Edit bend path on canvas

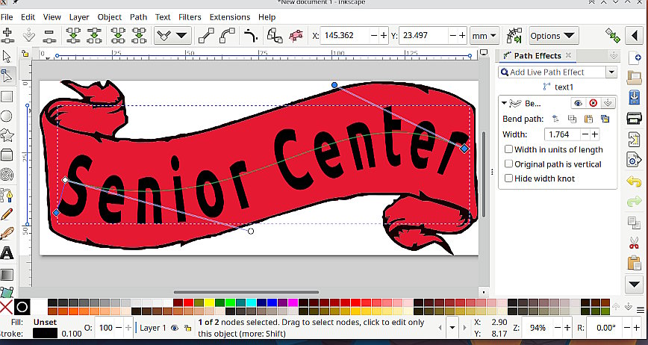[x=555, y=119]
